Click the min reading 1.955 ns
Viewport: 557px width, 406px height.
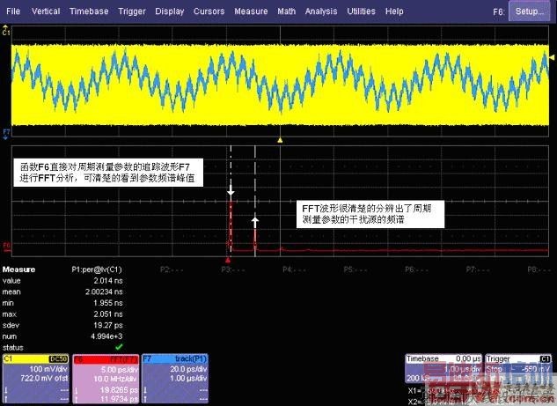(x=108, y=303)
